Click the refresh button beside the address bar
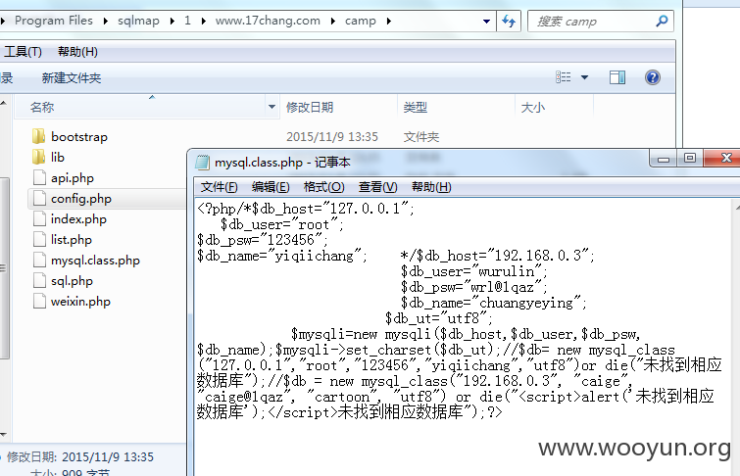Screen dimensions: 740x476 coord(509,22)
